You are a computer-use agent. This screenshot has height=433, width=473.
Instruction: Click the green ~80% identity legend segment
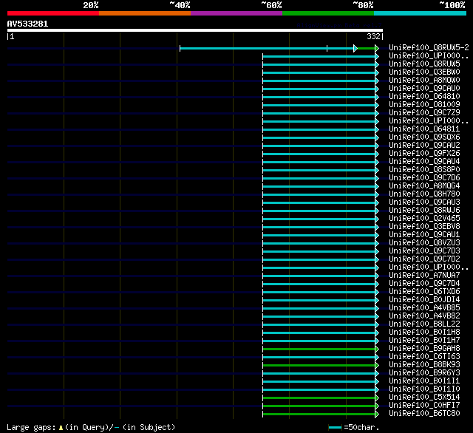click(328, 13)
